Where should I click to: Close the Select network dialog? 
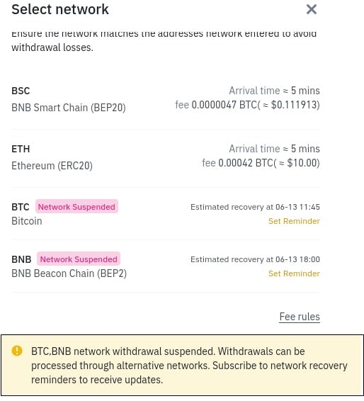coord(312,9)
